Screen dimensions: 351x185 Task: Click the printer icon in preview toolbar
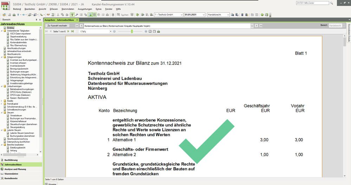tap(158, 32)
